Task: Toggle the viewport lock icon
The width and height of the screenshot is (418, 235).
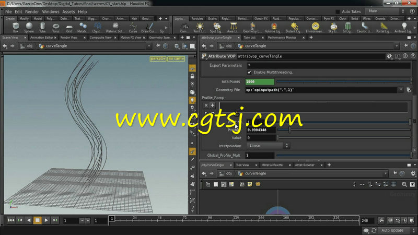Action: (192, 76)
